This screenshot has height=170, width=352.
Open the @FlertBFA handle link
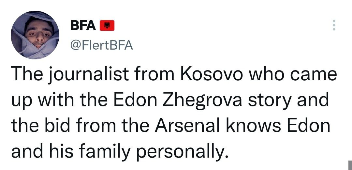[x=102, y=45]
